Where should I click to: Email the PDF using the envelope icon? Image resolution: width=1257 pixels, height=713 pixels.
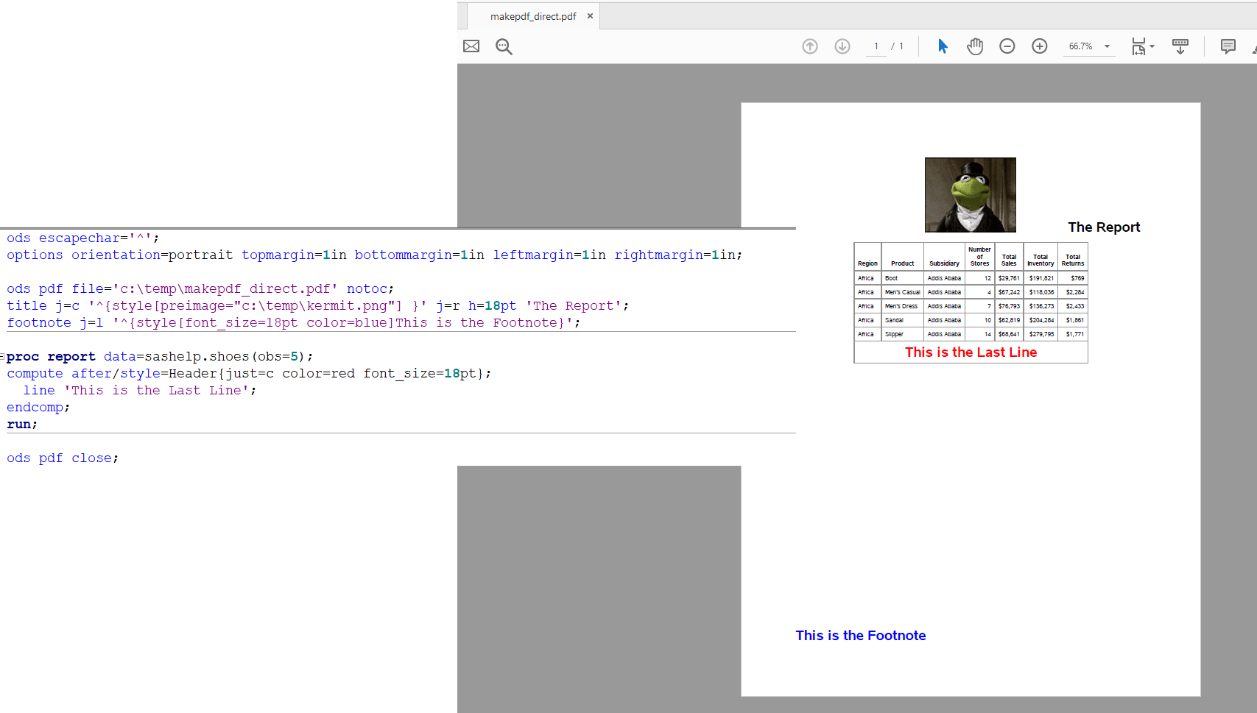tap(471, 46)
